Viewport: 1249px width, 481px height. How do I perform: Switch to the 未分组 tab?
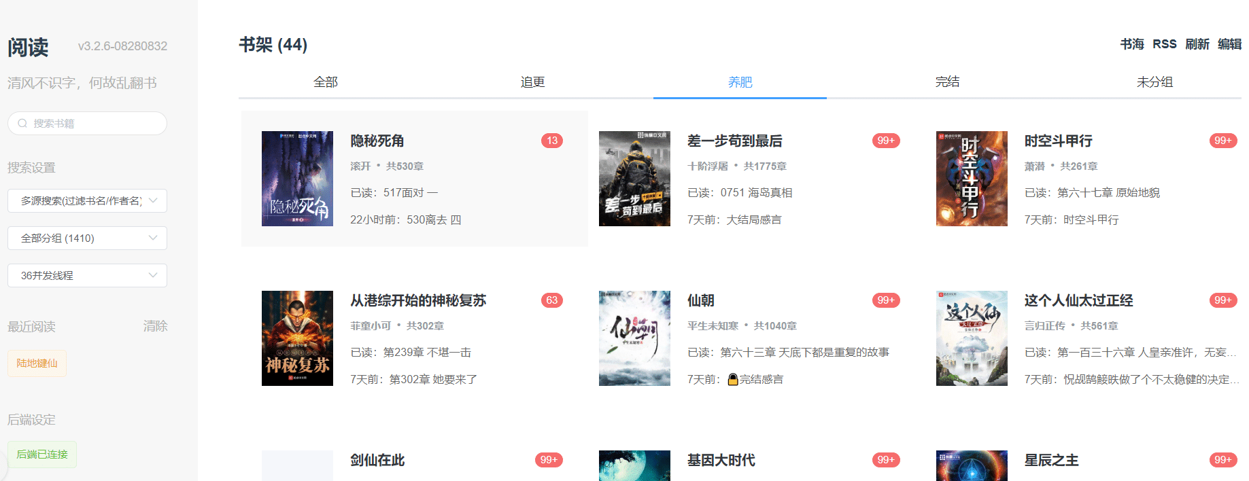click(x=1154, y=82)
